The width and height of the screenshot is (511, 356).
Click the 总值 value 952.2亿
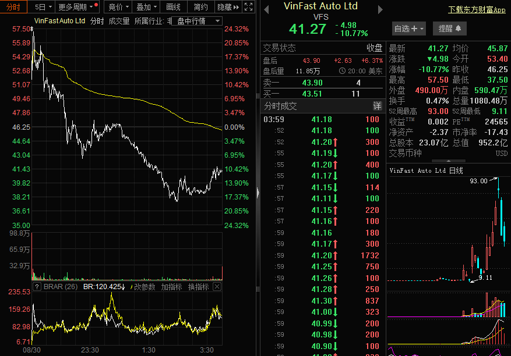(x=493, y=143)
